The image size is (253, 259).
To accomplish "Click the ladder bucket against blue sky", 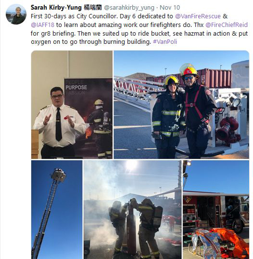I will [59, 176].
